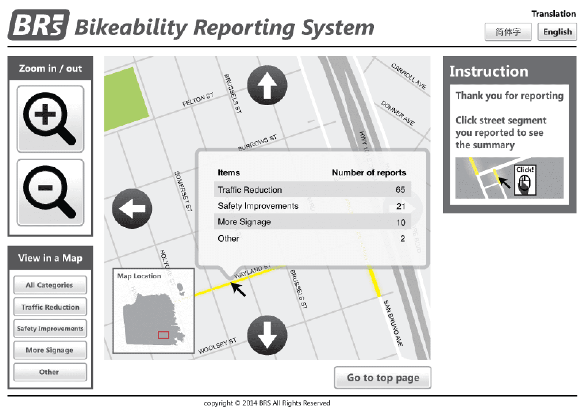Click the Woolsey St label on map
Screen dimensions: 584x415
click(x=217, y=346)
